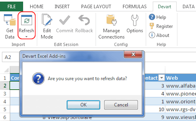Screen dimensions: 196x121
Task: Switch to the FORMULAS ribbon tab
Action: pyautogui.click(x=135, y=6)
